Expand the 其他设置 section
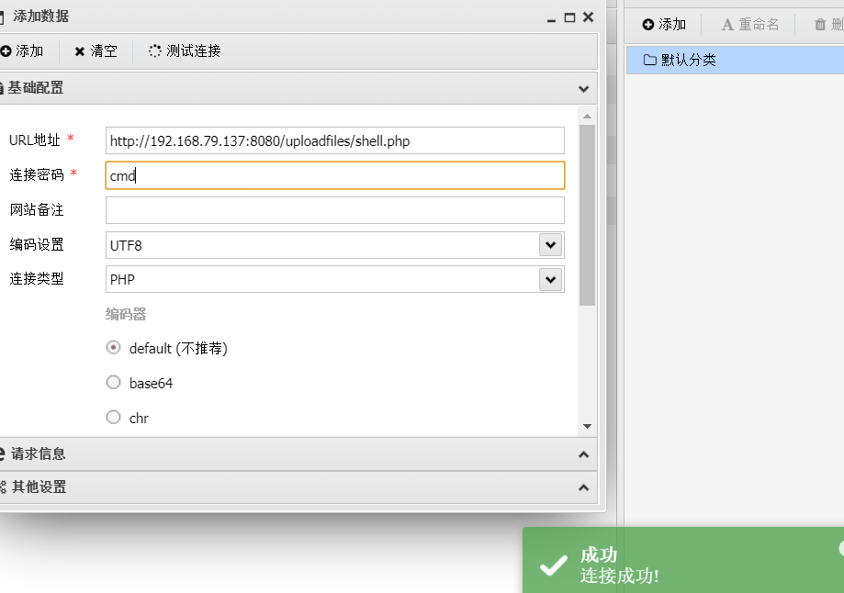The height and width of the screenshot is (593, 844). [583, 487]
